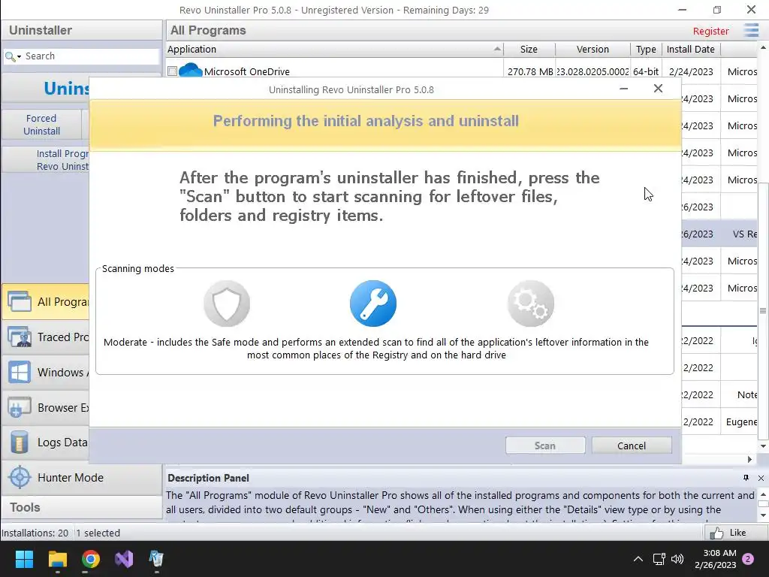Sort by the Application column header
769x577 pixels.
(334, 49)
